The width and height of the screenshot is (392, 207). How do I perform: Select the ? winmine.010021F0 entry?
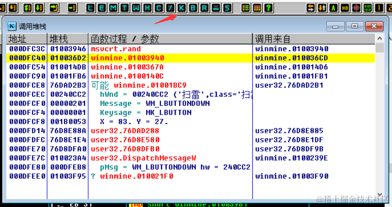click(x=132, y=176)
